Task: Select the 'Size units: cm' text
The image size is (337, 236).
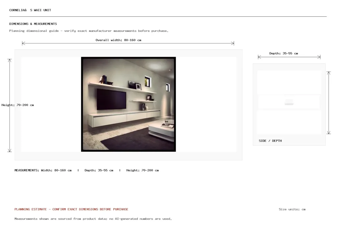Action: (292, 209)
